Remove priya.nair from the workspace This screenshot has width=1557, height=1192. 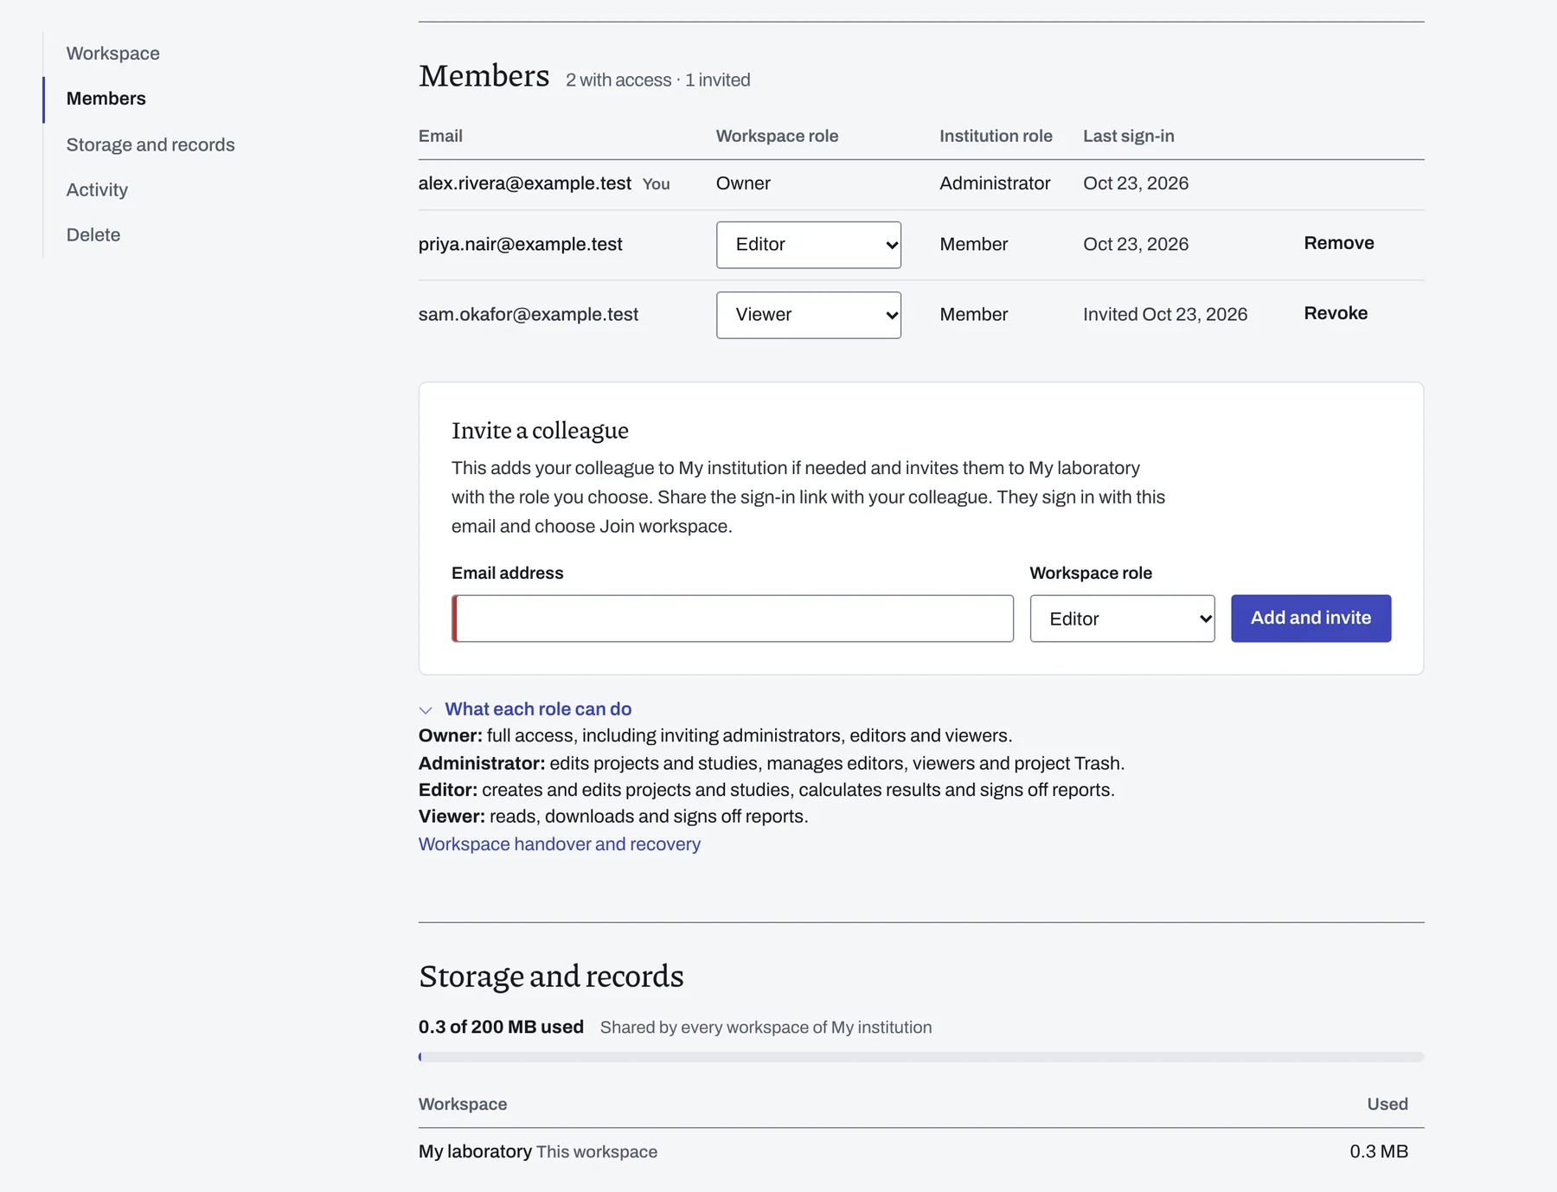pos(1338,243)
